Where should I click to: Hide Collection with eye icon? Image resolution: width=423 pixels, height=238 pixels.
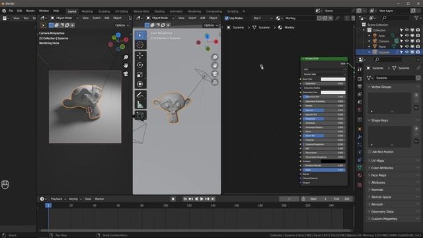406,30
